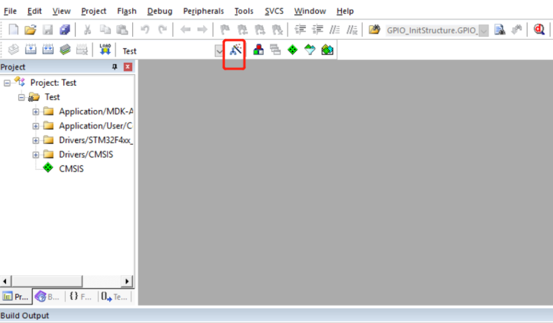553x323 pixels.
Task: Open the Debug menu
Action: tap(160, 11)
